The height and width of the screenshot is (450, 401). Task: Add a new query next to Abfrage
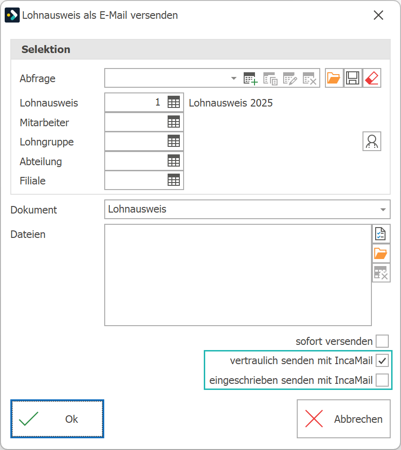click(x=250, y=78)
